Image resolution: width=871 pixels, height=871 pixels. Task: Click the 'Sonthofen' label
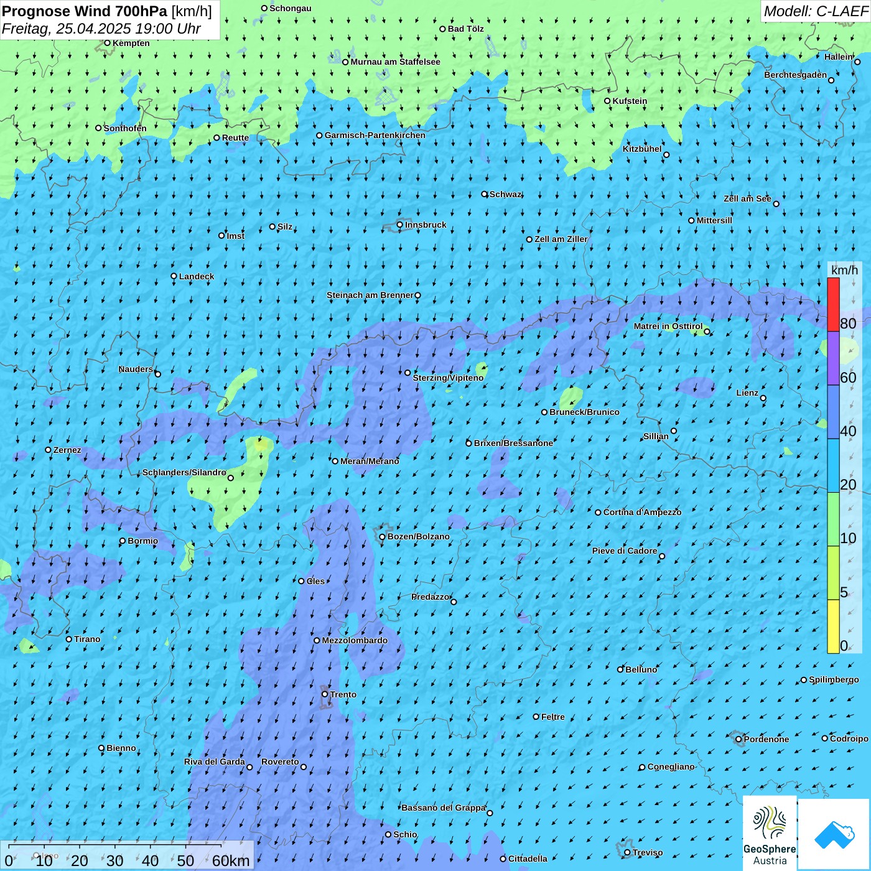point(125,128)
